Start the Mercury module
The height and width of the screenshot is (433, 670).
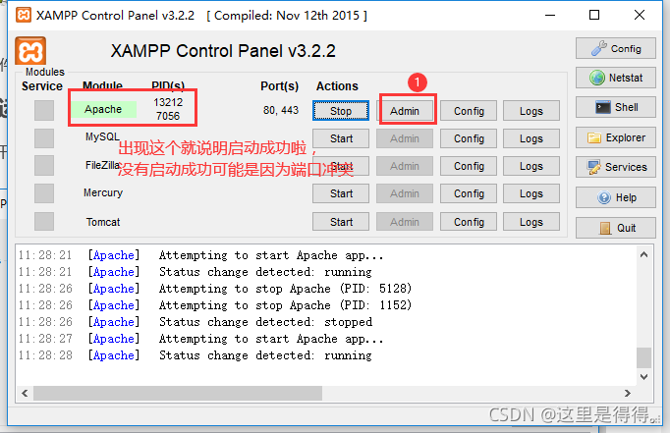click(x=341, y=193)
